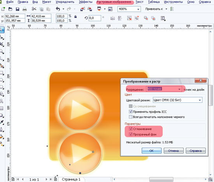Click the horizontal scrollbar thumb
This screenshot has width=214, height=182.
[161, 179]
